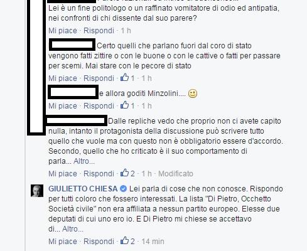
Task: Expand 'Altro...' in Giulietto Chiesa's comment
Action: click(73, 229)
